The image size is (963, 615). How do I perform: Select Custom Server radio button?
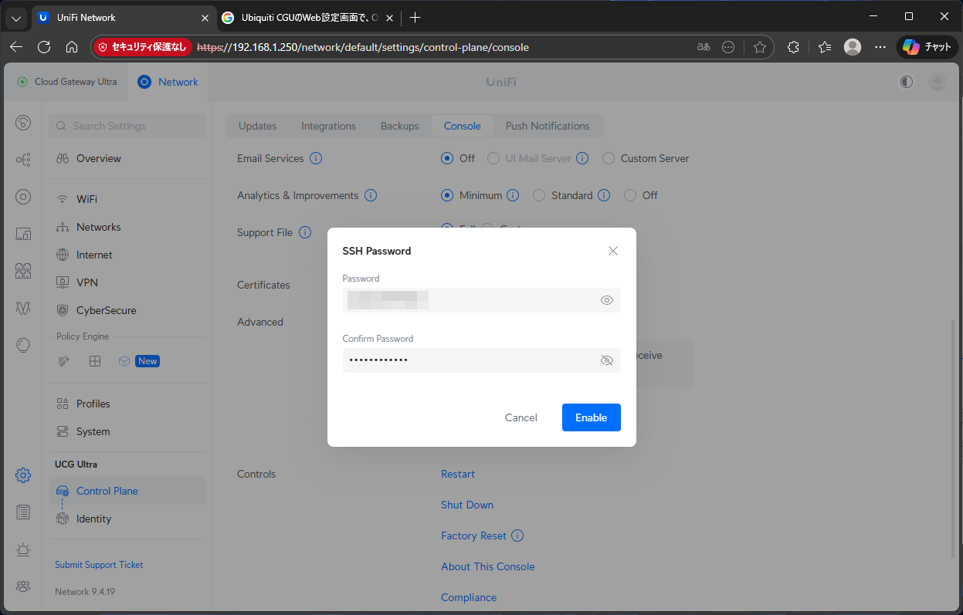coord(609,158)
